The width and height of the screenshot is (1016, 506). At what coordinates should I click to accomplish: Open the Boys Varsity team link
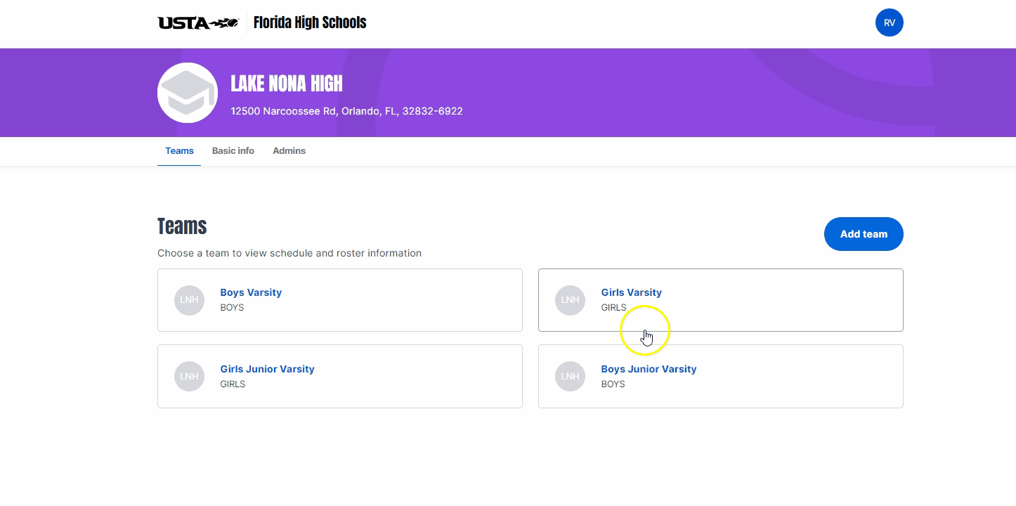tap(251, 292)
